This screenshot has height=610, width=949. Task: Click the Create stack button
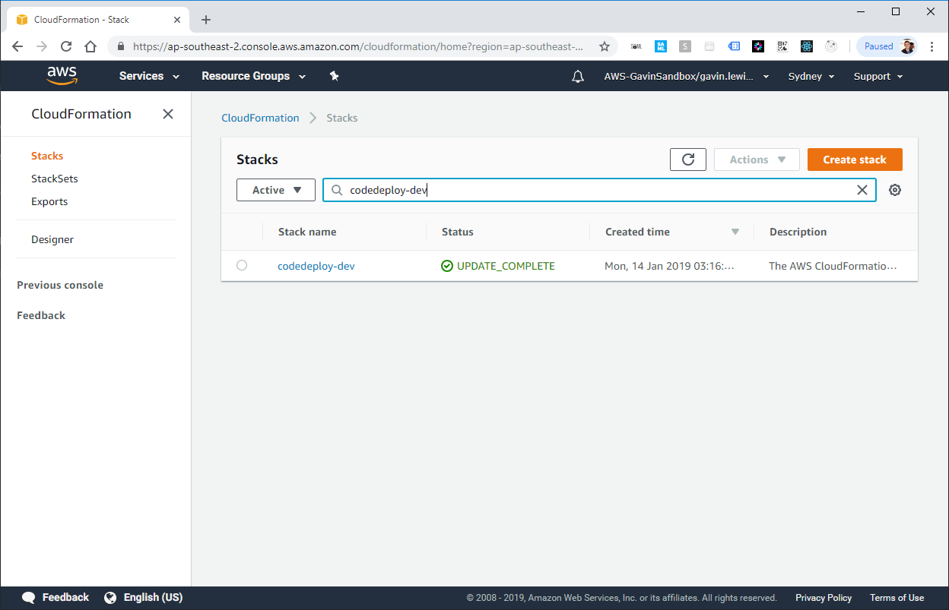pos(855,160)
